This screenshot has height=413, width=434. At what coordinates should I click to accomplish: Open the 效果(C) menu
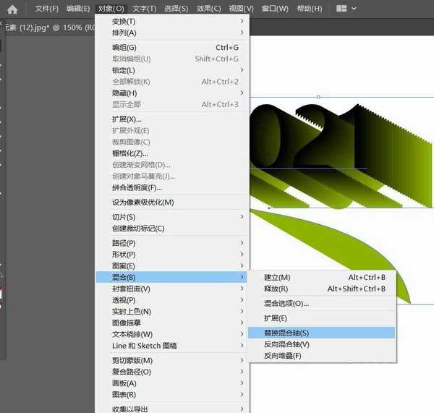click(208, 9)
